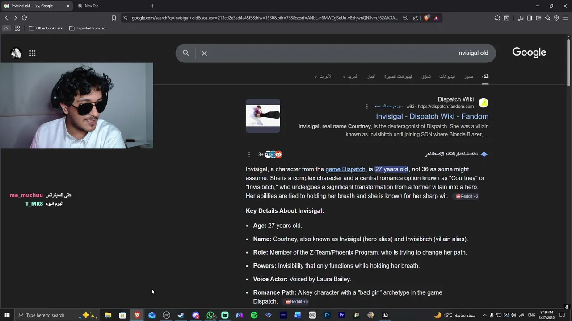Image resolution: width=572 pixels, height=321 pixels.
Task: Expand the الأدوات tools dropdown
Action: (x=323, y=77)
